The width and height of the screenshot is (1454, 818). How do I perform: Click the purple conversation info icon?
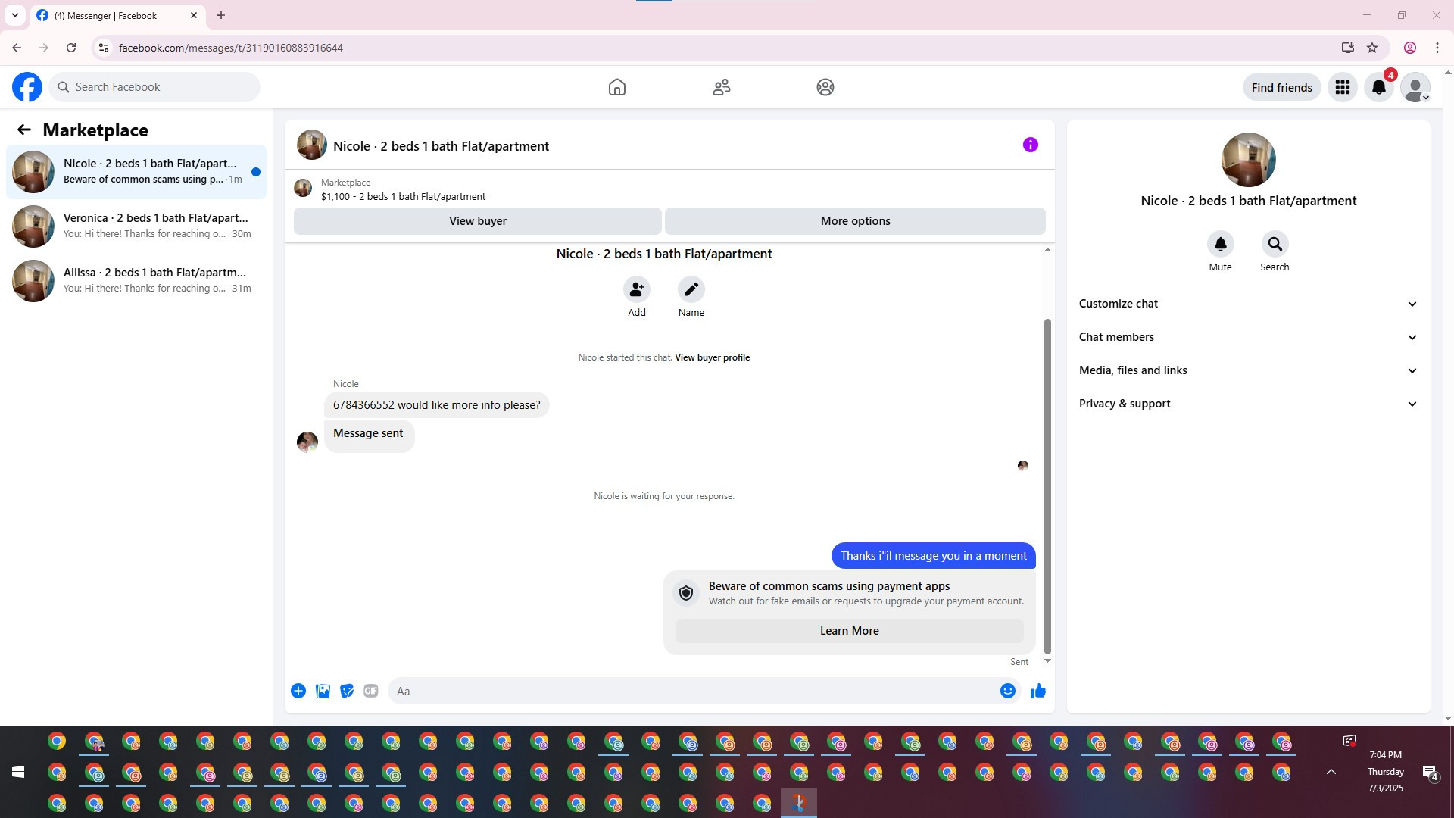pyautogui.click(x=1030, y=145)
